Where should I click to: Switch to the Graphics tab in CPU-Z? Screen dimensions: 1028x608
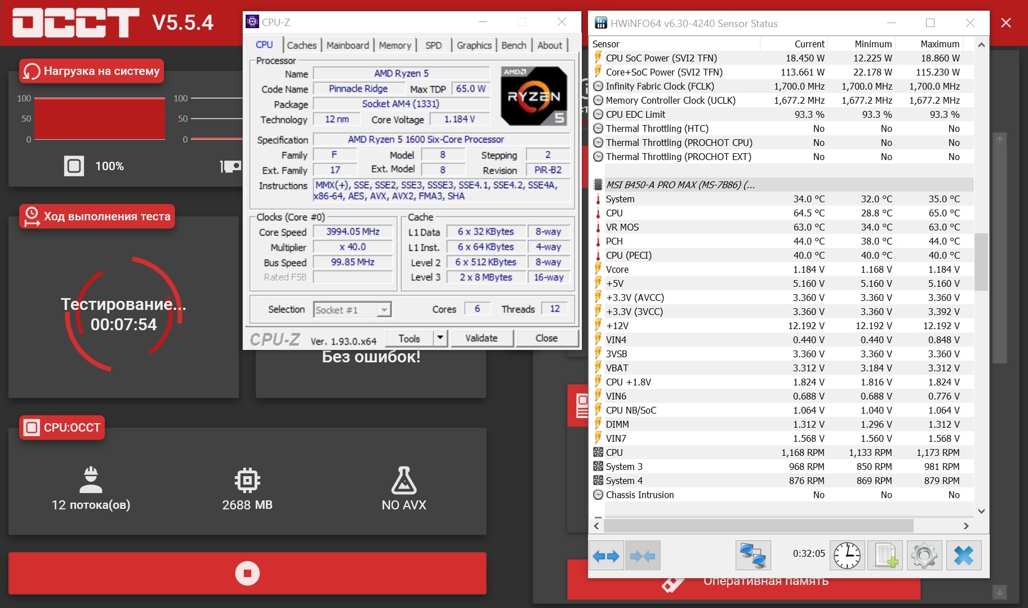[x=474, y=45]
